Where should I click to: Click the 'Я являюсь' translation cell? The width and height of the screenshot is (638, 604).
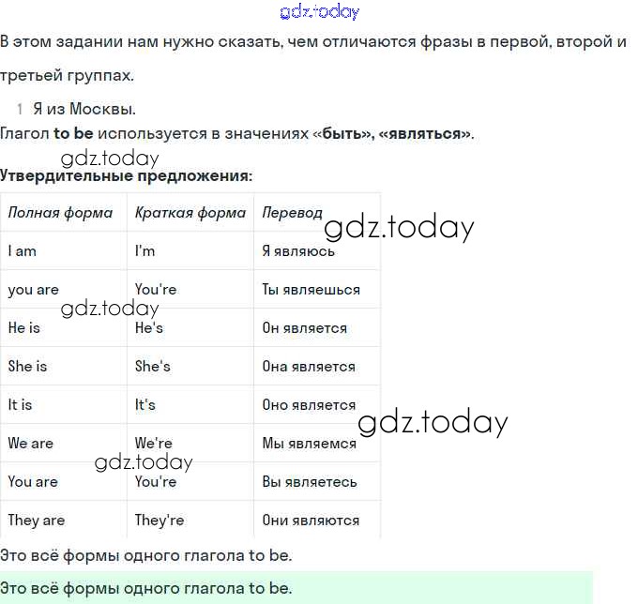coord(298,251)
